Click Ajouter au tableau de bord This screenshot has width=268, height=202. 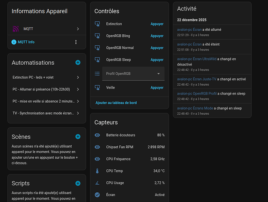click(116, 103)
